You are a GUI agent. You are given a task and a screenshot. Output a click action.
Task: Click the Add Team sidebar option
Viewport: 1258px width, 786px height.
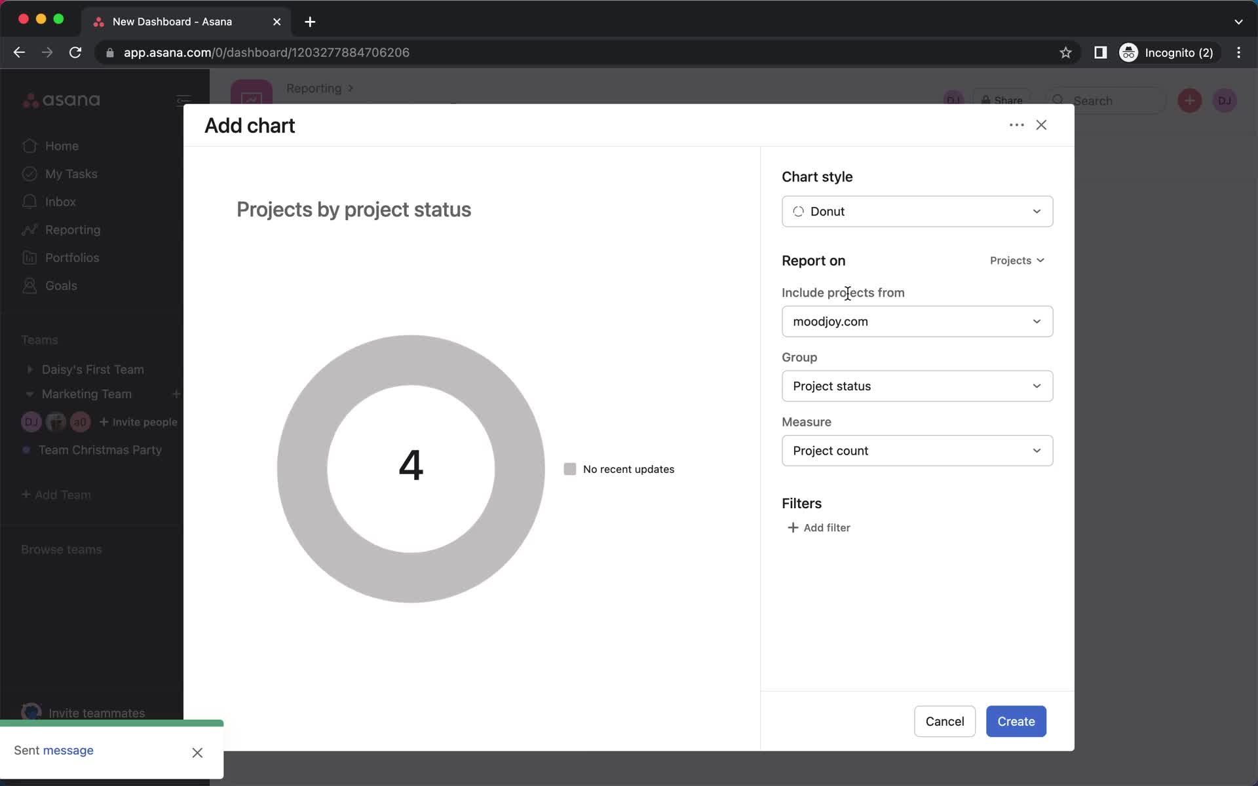pos(55,495)
